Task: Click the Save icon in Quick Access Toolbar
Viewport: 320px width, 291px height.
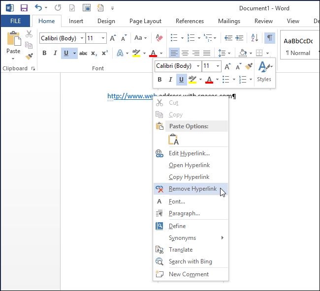Action: pyautogui.click(x=24, y=8)
